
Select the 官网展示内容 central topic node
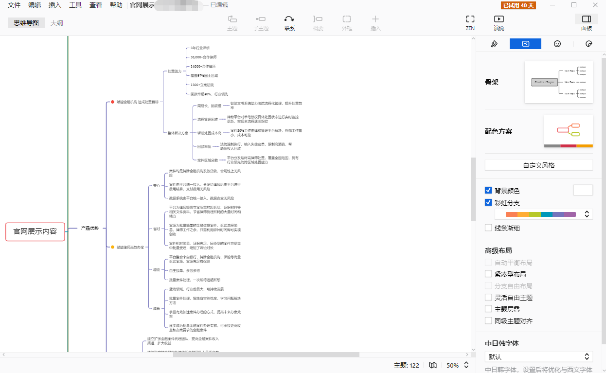tap(35, 231)
